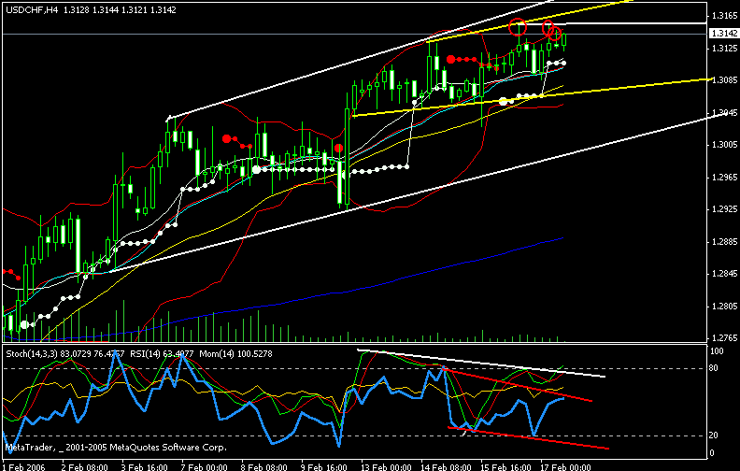Select the Mom(14) 100.5278 indicator label
Screen dimensions: 740x471
[x=235, y=353]
